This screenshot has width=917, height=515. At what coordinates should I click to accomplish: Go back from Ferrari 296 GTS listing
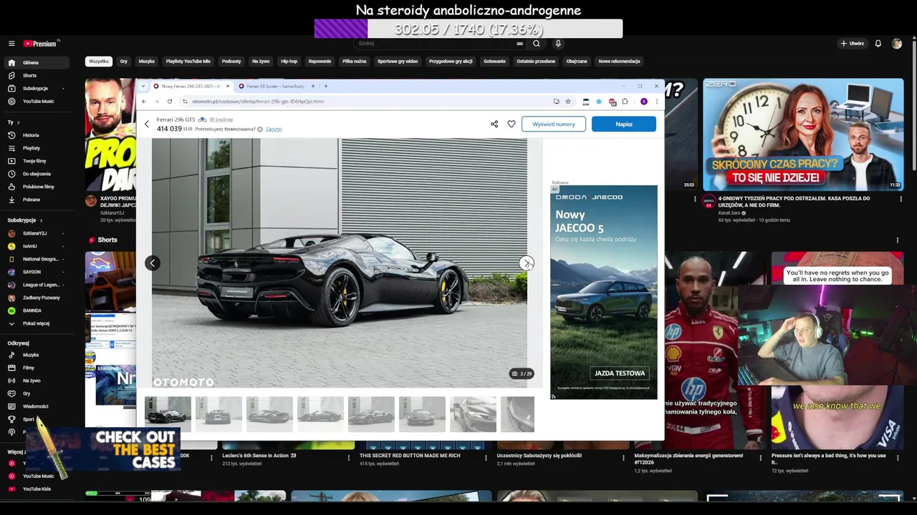point(147,124)
